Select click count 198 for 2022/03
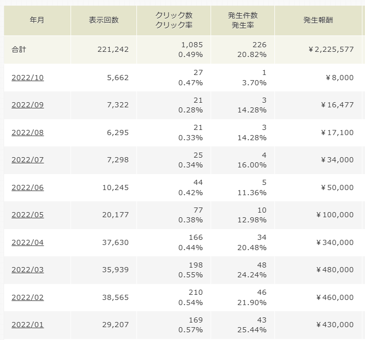The height and width of the screenshot is (340, 365). click(196, 265)
